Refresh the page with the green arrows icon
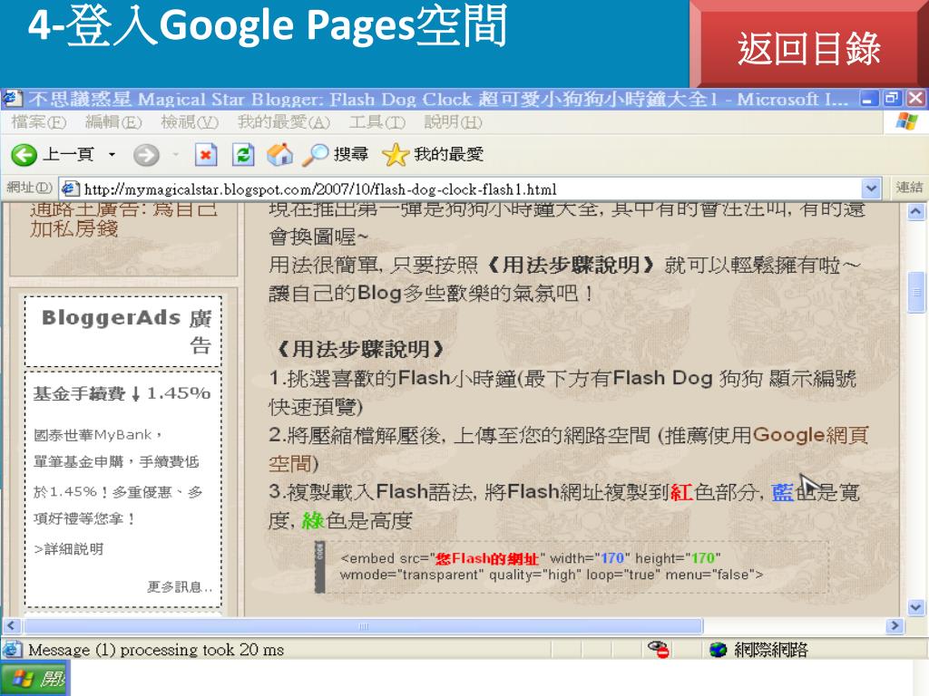The width and height of the screenshot is (929, 696). pyautogui.click(x=243, y=155)
